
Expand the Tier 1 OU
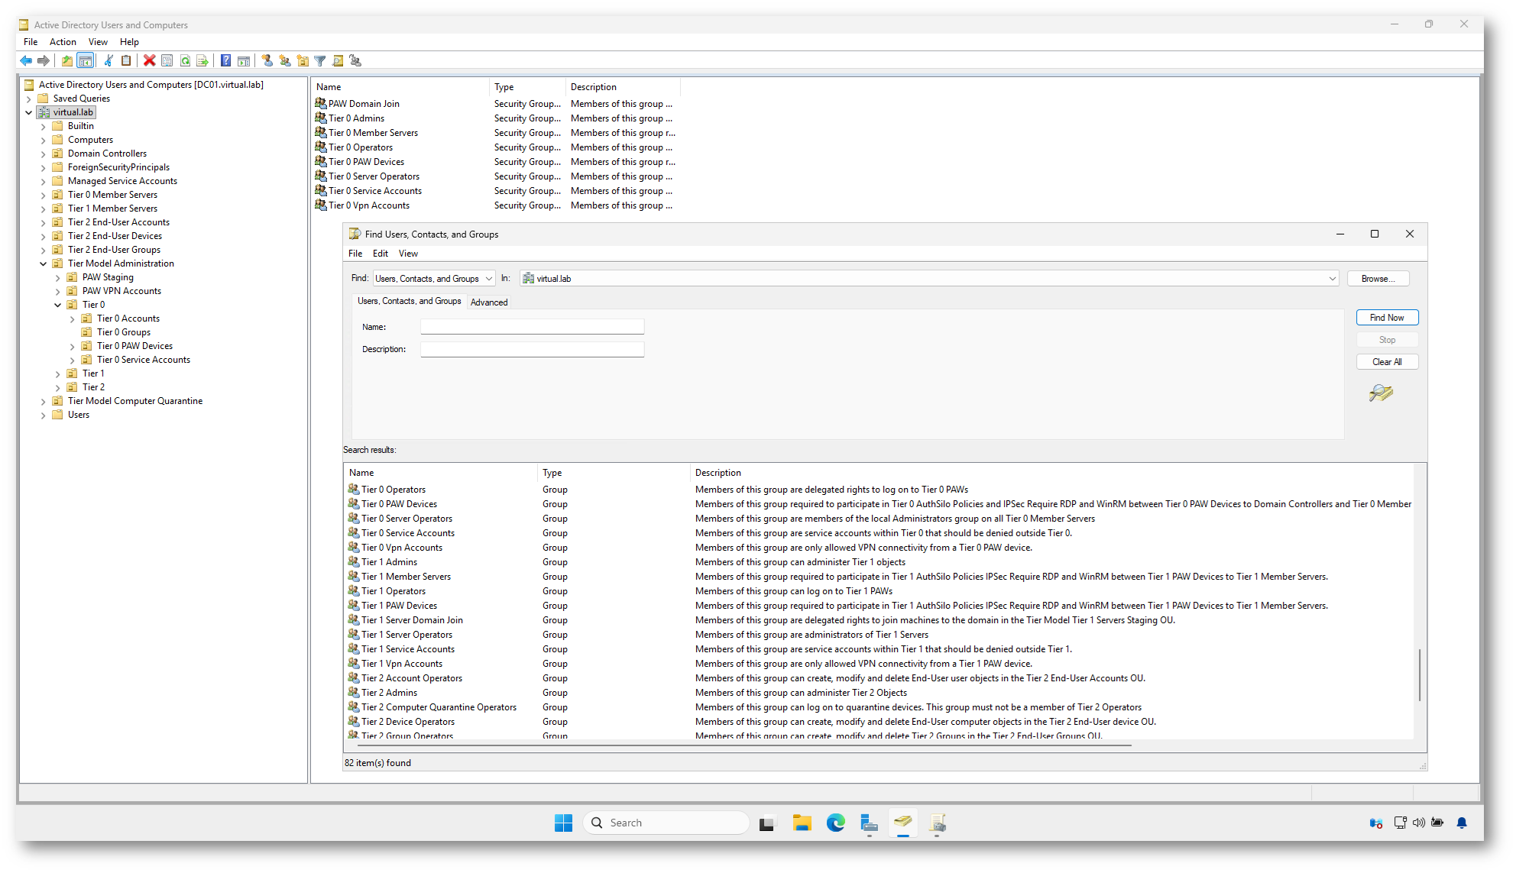(x=58, y=373)
